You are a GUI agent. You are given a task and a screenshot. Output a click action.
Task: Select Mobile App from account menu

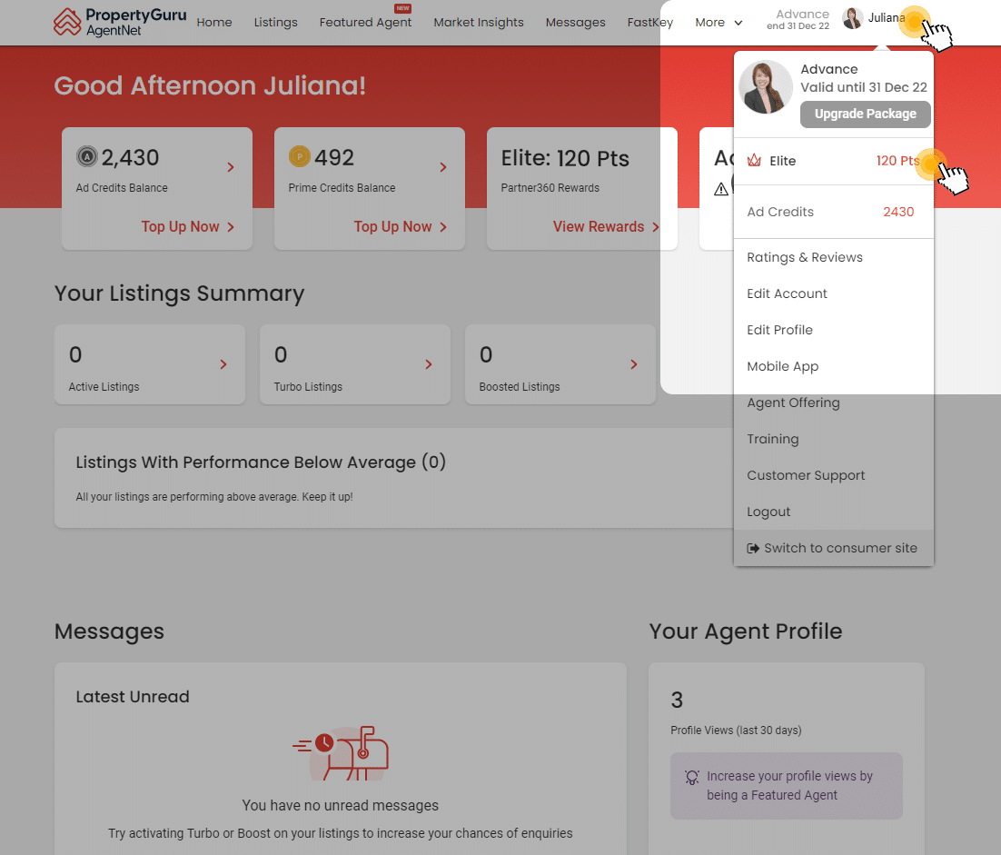click(x=834, y=366)
